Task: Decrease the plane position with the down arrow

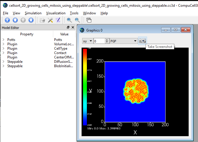Action: pos(107,42)
